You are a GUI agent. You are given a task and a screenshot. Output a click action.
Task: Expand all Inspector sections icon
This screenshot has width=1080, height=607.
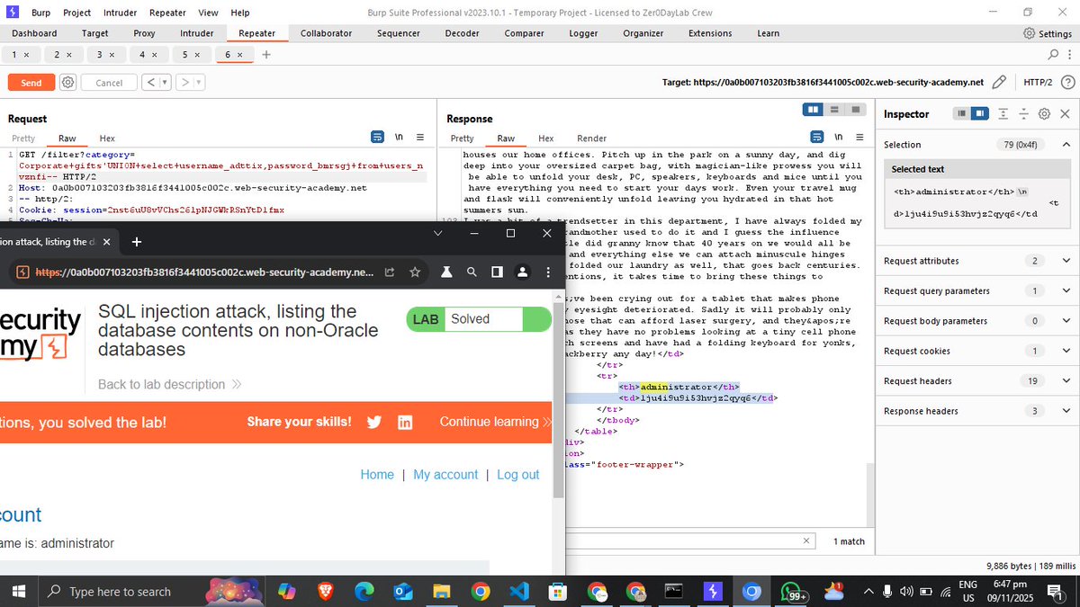coord(1003,114)
